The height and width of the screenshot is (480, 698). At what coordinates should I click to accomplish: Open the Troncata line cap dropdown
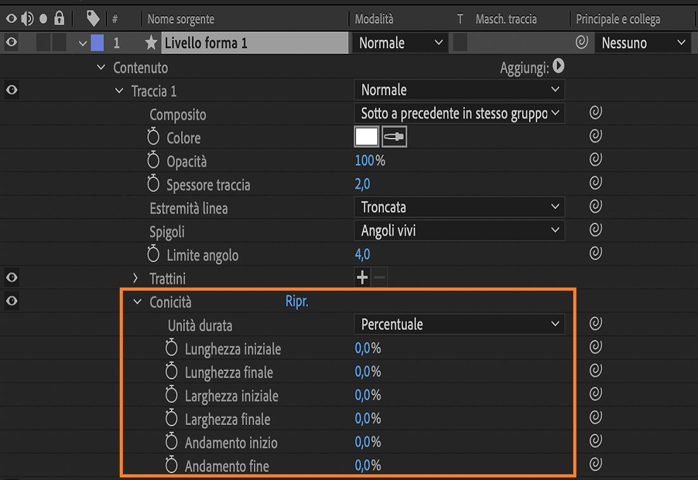pyautogui.click(x=459, y=206)
